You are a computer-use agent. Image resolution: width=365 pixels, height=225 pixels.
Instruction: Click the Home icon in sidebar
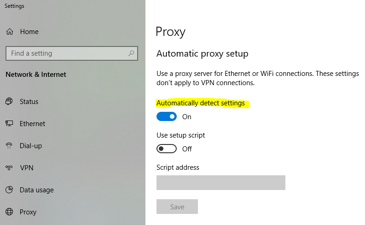pos(9,32)
